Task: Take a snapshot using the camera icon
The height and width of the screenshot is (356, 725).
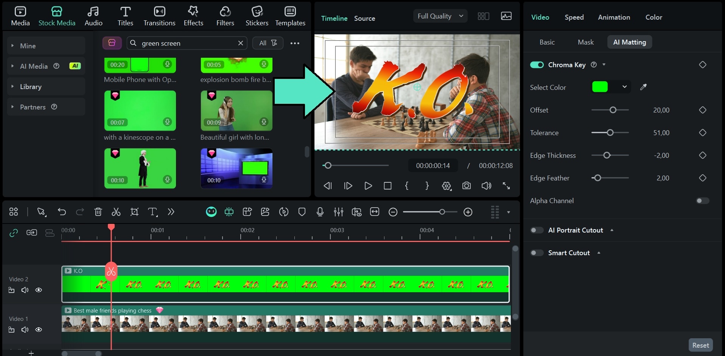Action: click(x=467, y=186)
